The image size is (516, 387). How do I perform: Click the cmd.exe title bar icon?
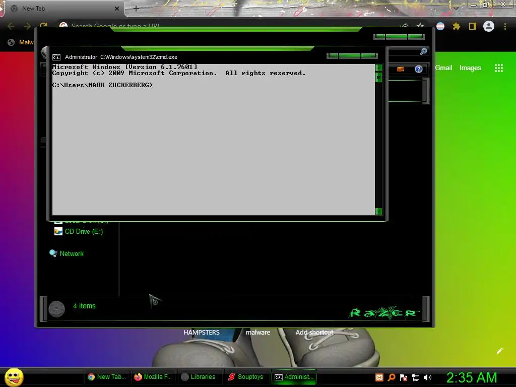point(56,57)
